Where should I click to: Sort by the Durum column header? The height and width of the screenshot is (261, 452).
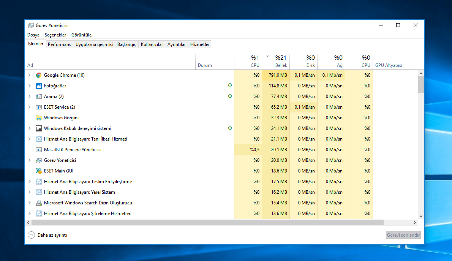tap(215, 62)
